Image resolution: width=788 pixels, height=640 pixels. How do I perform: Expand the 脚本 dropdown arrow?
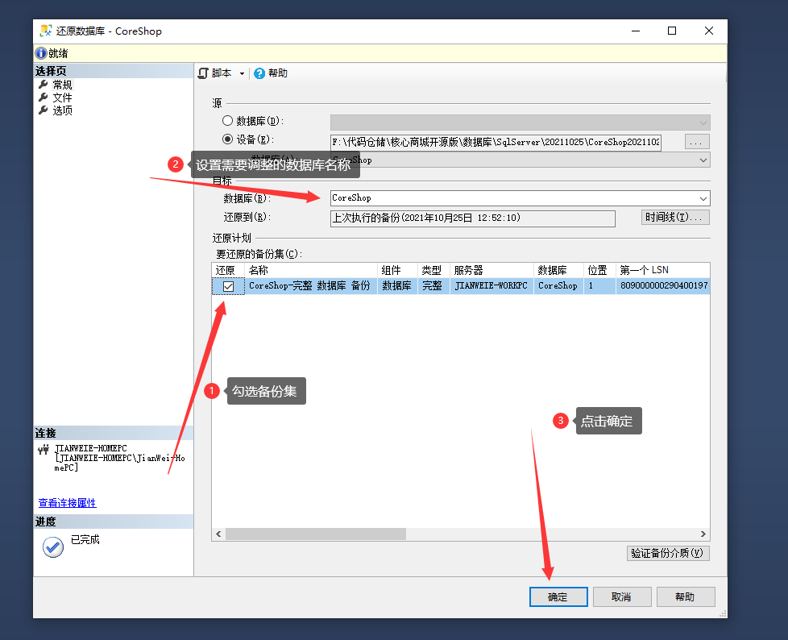(x=242, y=73)
